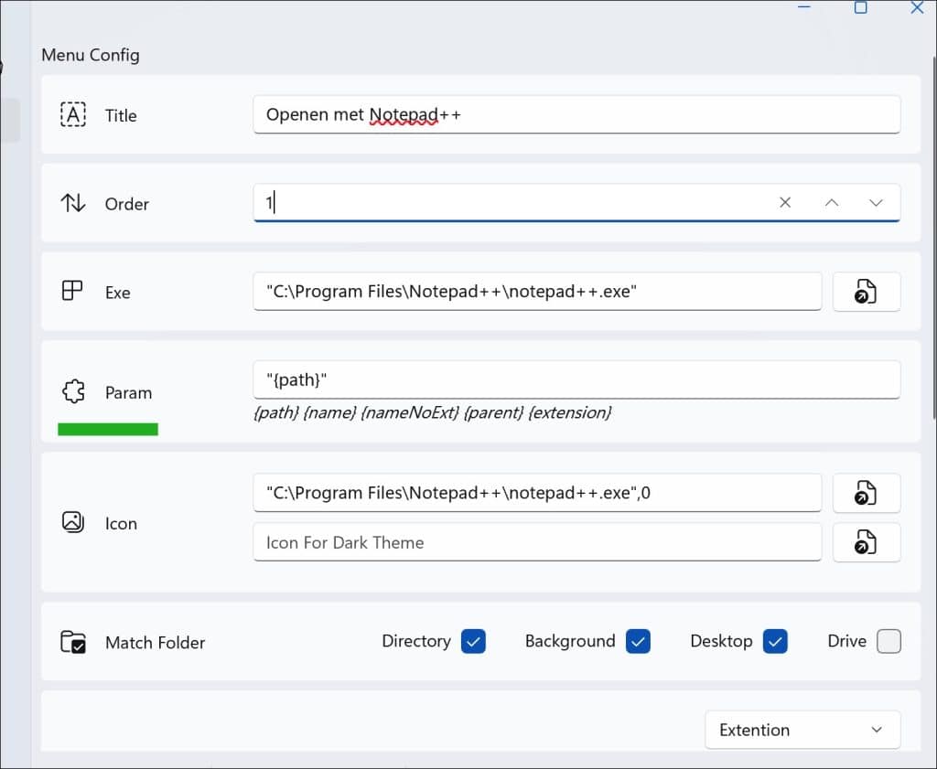Click the Param input field containing "{path}"
937x769 pixels.
[x=576, y=379]
